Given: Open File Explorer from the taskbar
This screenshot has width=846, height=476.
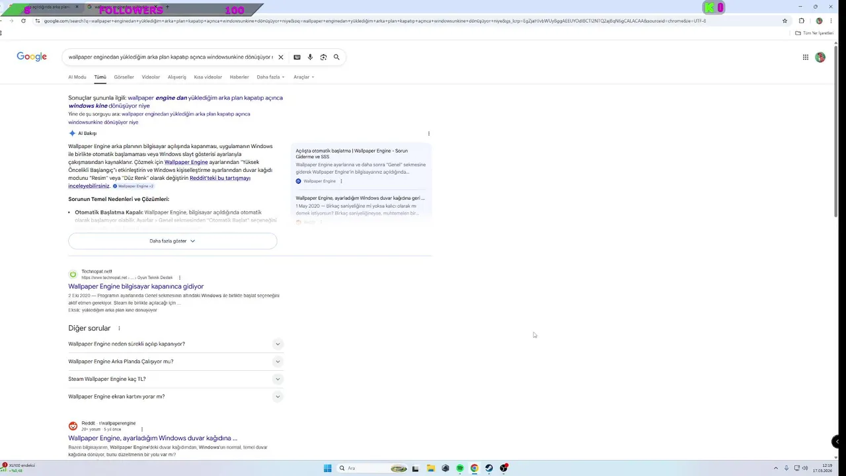Looking at the screenshot, I should click(430, 468).
